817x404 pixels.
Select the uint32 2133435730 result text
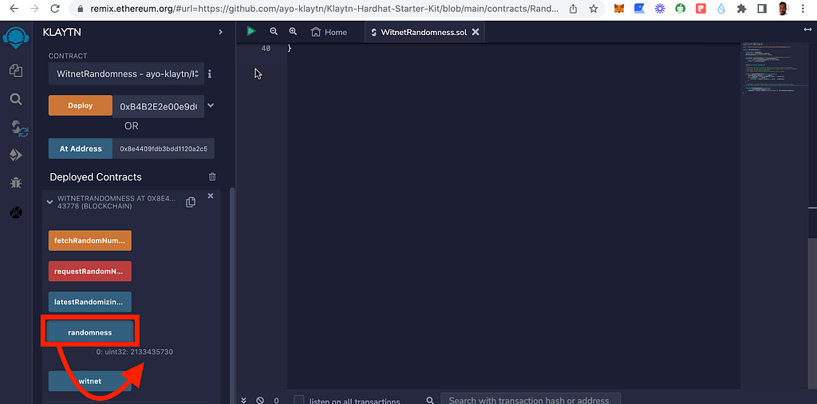[x=134, y=352]
